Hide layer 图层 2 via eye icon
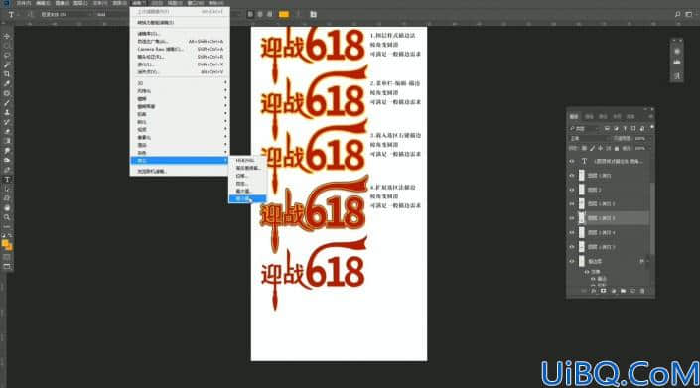Image resolution: width=700 pixels, height=388 pixels. coord(572,190)
